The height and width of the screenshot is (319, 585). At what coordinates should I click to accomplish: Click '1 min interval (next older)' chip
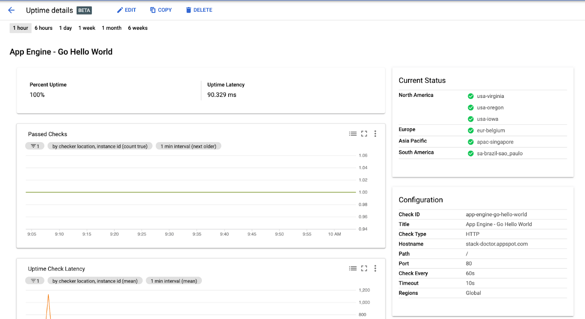(x=189, y=146)
